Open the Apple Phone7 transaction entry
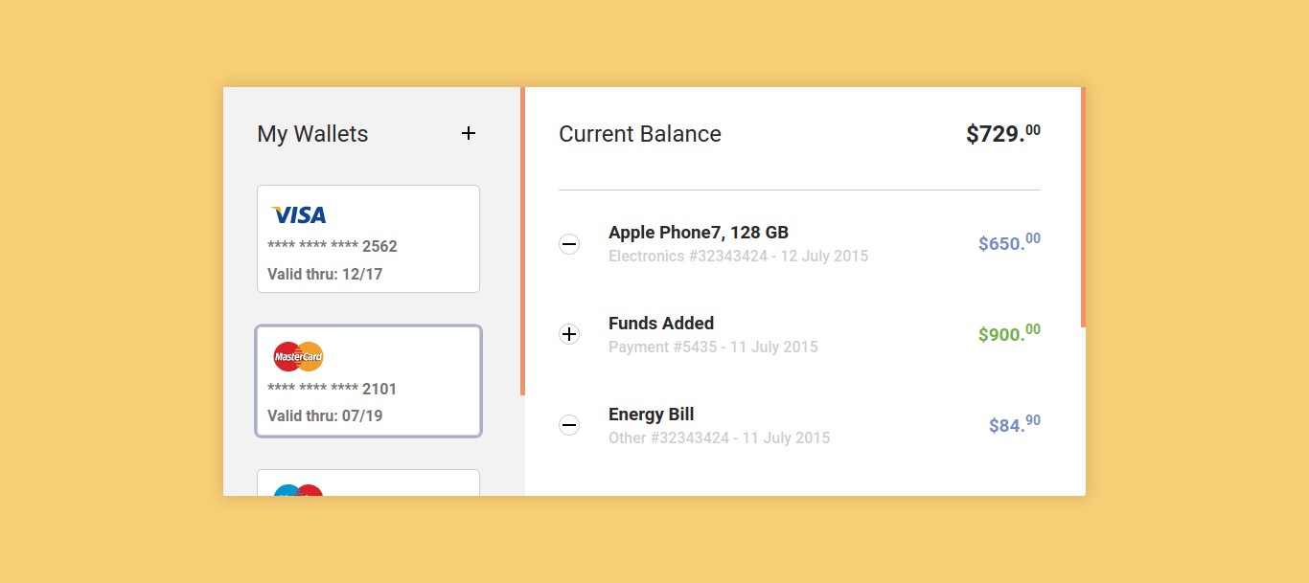Image resolution: width=1309 pixels, height=583 pixels. [x=699, y=232]
